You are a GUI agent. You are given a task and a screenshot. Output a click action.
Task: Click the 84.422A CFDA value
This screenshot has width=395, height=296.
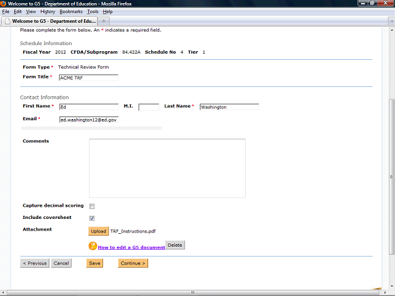point(131,52)
